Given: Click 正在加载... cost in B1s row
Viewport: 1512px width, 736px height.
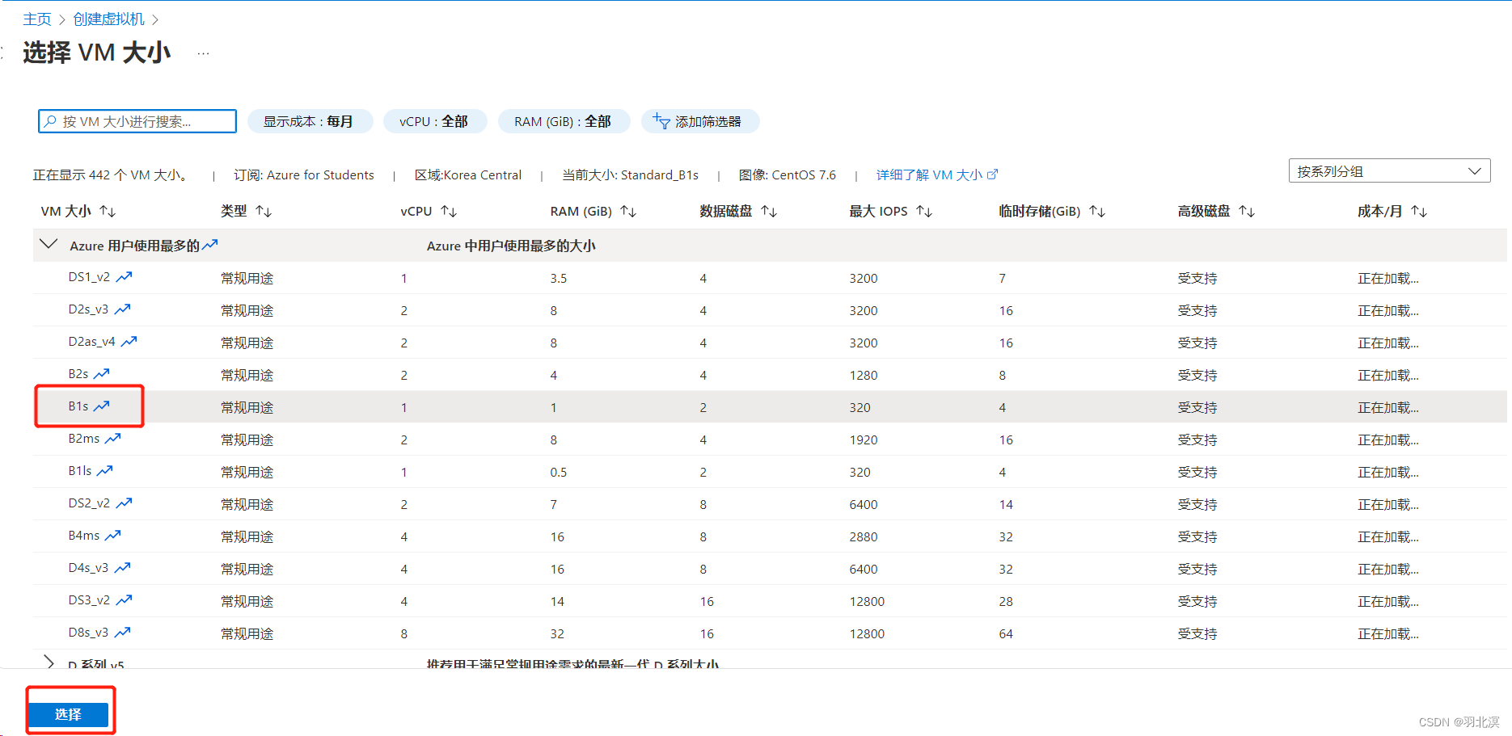Looking at the screenshot, I should [x=1388, y=408].
